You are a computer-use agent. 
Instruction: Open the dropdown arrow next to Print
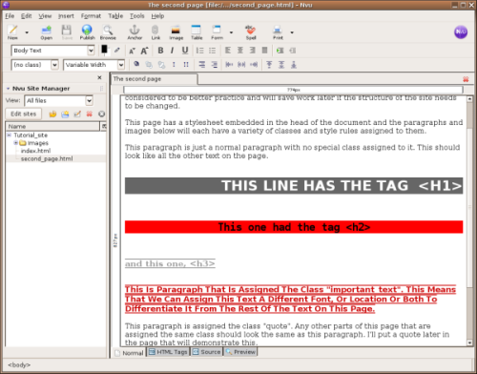(292, 32)
